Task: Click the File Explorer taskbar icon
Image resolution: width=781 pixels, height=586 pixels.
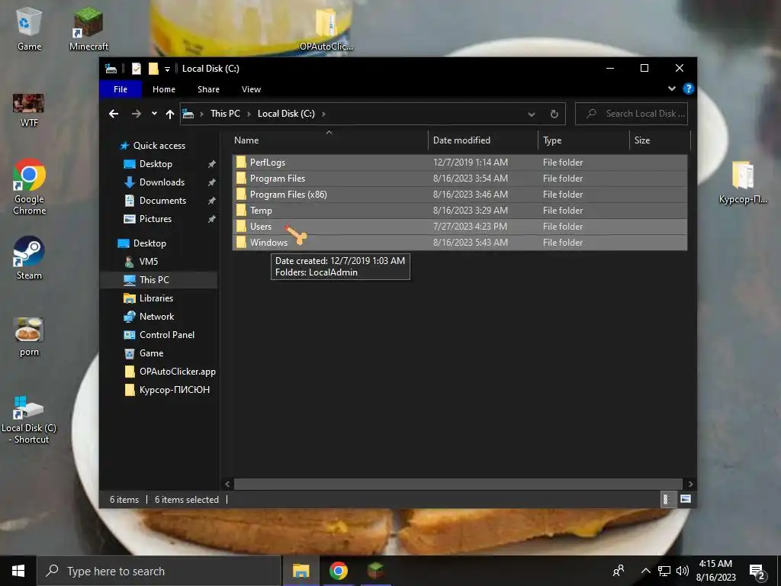Action: click(301, 571)
